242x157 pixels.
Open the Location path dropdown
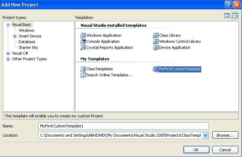click(205, 135)
